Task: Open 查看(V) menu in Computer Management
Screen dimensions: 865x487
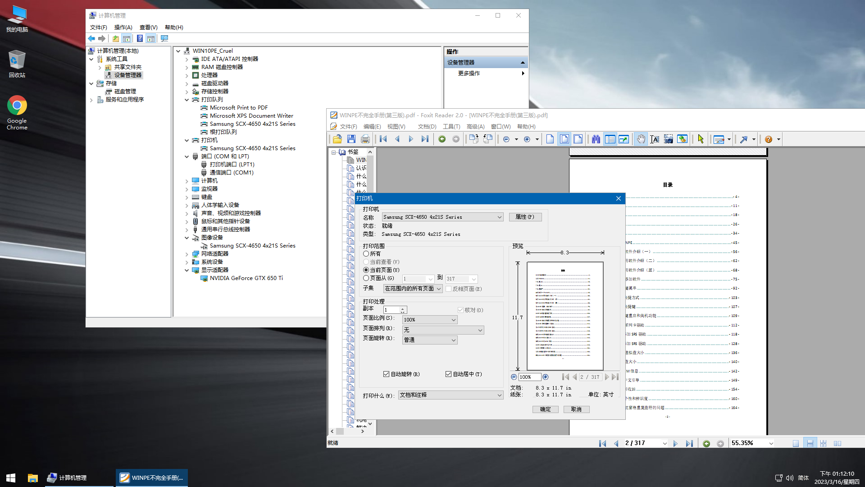Action: [x=149, y=28]
